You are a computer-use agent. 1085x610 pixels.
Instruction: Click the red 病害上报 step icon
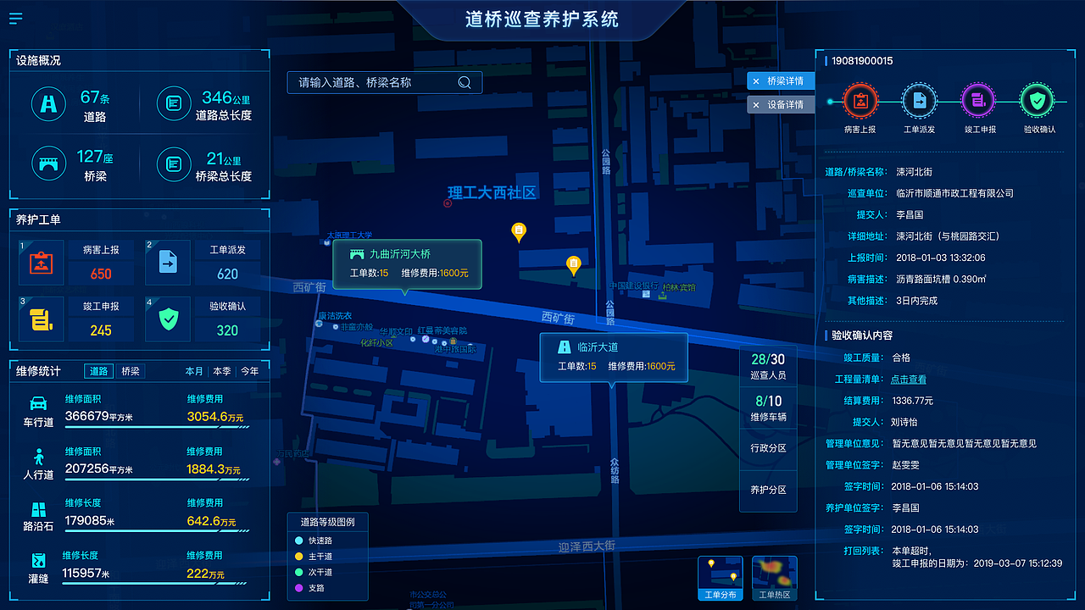[x=860, y=101]
